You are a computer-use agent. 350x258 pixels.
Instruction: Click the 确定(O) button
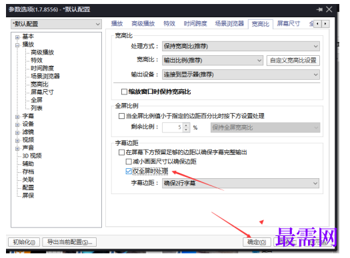coord(257,242)
